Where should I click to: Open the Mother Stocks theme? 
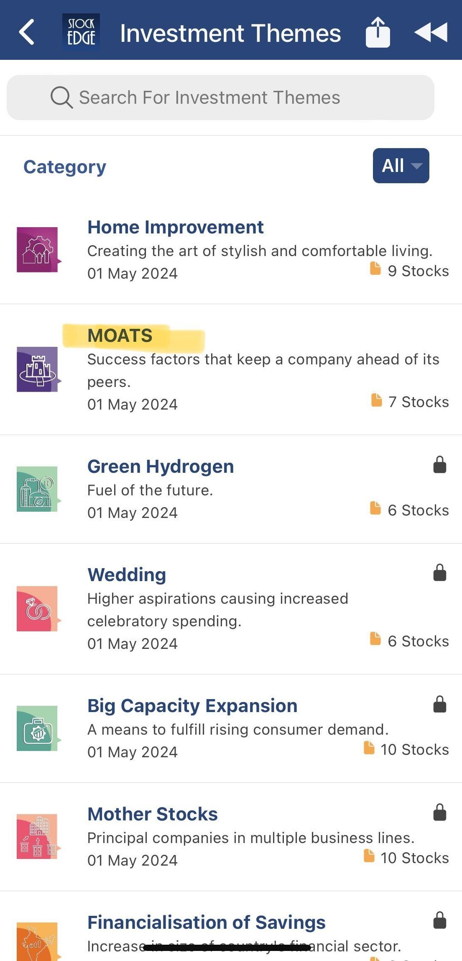153,814
